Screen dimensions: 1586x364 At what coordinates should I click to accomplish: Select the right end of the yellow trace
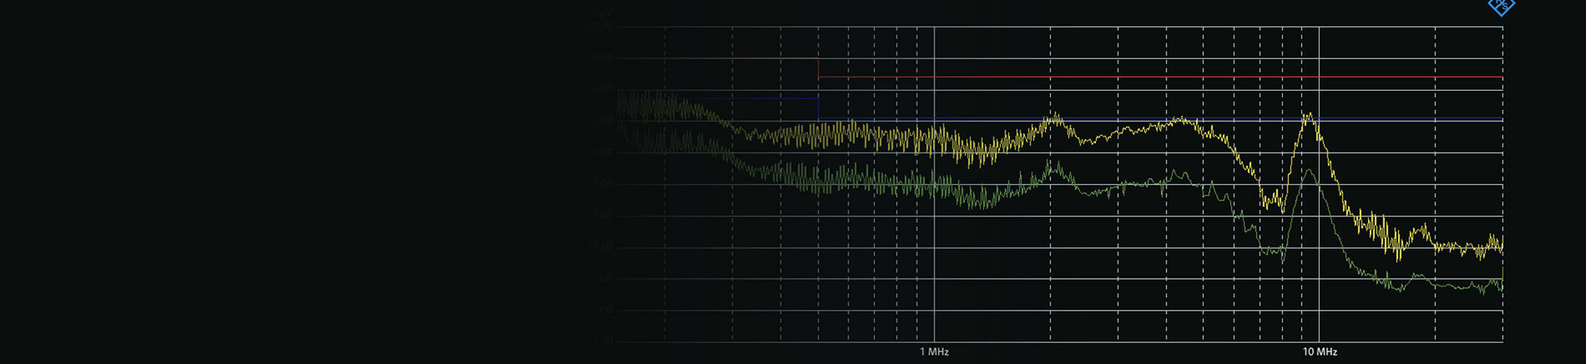point(1501,245)
